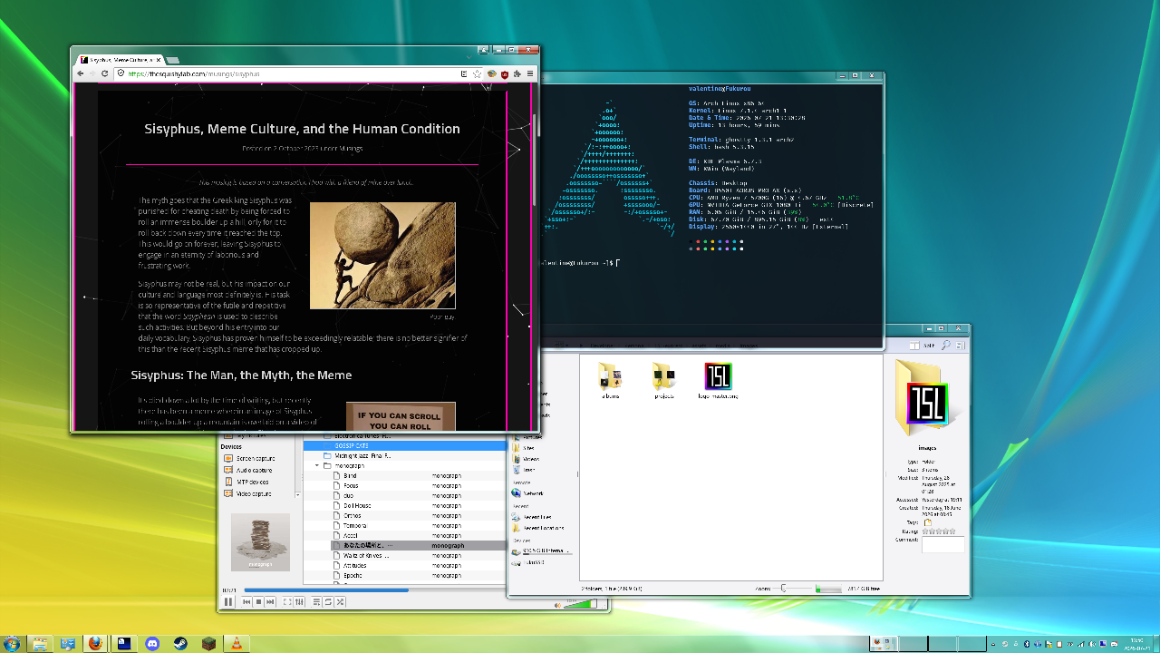Click the monograph album art thumbnail
1160x653 pixels.
pyautogui.click(x=260, y=541)
